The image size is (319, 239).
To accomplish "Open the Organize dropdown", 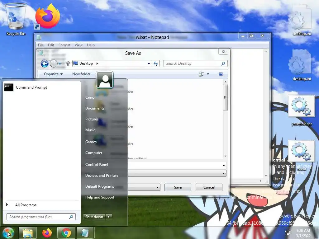I will point(53,74).
